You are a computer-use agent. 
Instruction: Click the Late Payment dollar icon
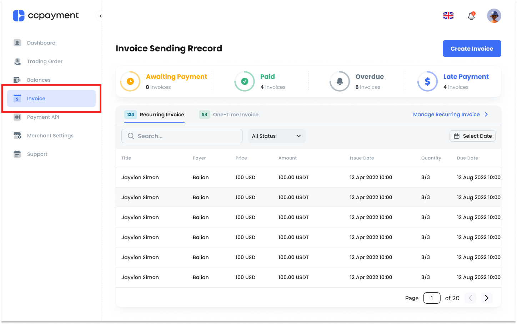click(x=427, y=81)
